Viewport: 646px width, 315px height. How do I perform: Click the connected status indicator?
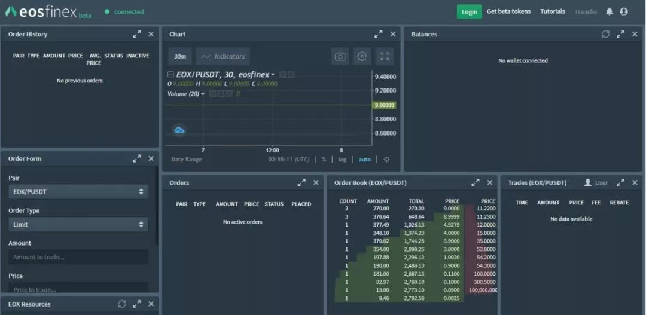pos(124,12)
